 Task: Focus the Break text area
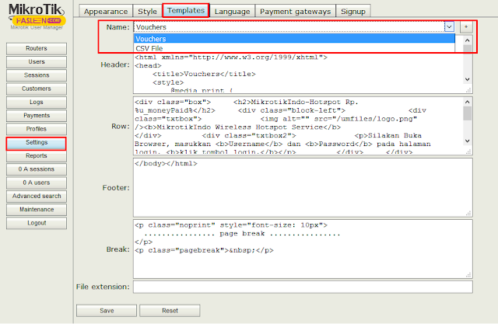(x=303, y=249)
